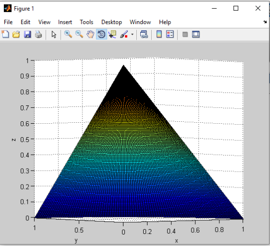Activate the Zoom Out magnifier tool
The image size is (270, 246).
pyautogui.click(x=79, y=34)
